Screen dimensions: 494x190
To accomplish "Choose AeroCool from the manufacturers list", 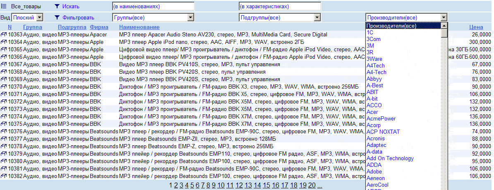I will [377, 185].
